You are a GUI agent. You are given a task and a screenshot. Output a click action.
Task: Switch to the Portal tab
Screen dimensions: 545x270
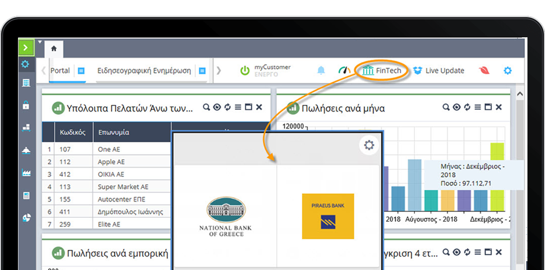point(60,71)
